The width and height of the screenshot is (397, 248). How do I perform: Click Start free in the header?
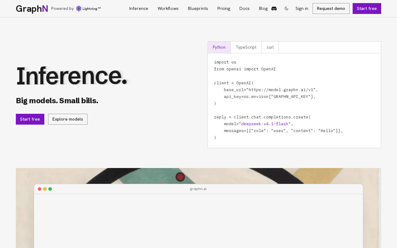[x=367, y=9]
